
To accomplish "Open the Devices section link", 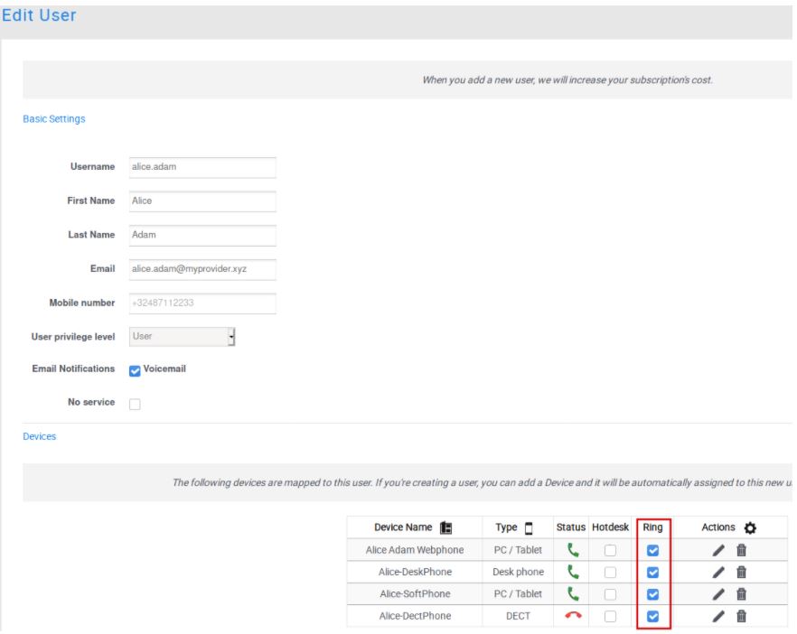I will coord(39,436).
